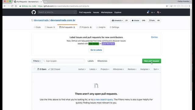Open the plus create-new menu
The width and height of the screenshot is (195, 110).
click(153, 12)
